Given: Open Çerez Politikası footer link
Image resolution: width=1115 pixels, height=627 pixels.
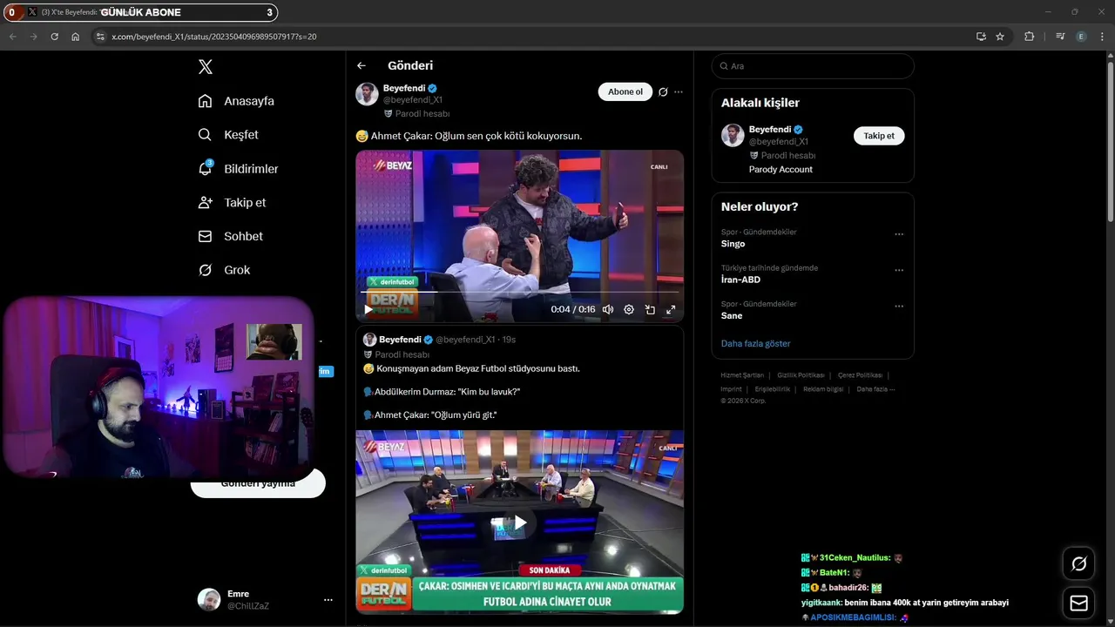Looking at the screenshot, I should click(860, 375).
